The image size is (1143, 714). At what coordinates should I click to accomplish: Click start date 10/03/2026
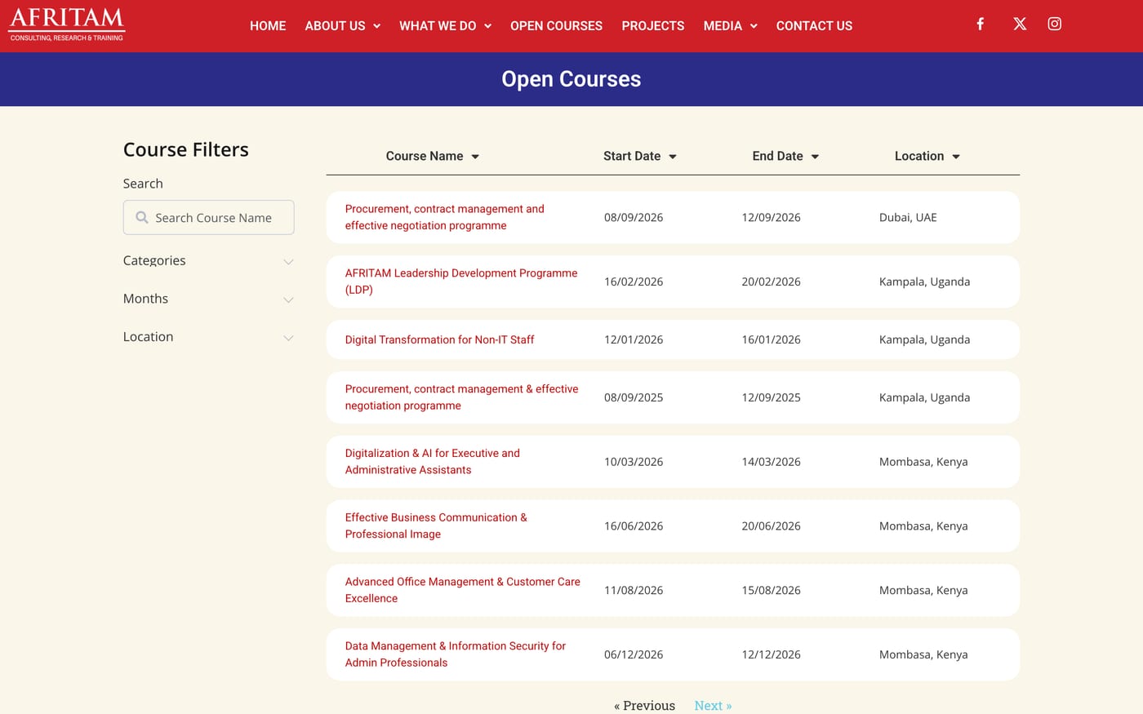point(634,462)
